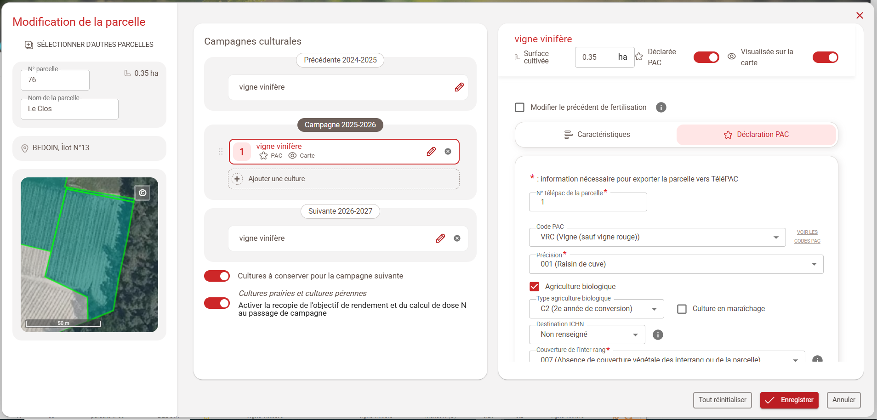Edit the following 2026-2027 campaign crop
The width and height of the screenshot is (877, 420).
click(440, 238)
